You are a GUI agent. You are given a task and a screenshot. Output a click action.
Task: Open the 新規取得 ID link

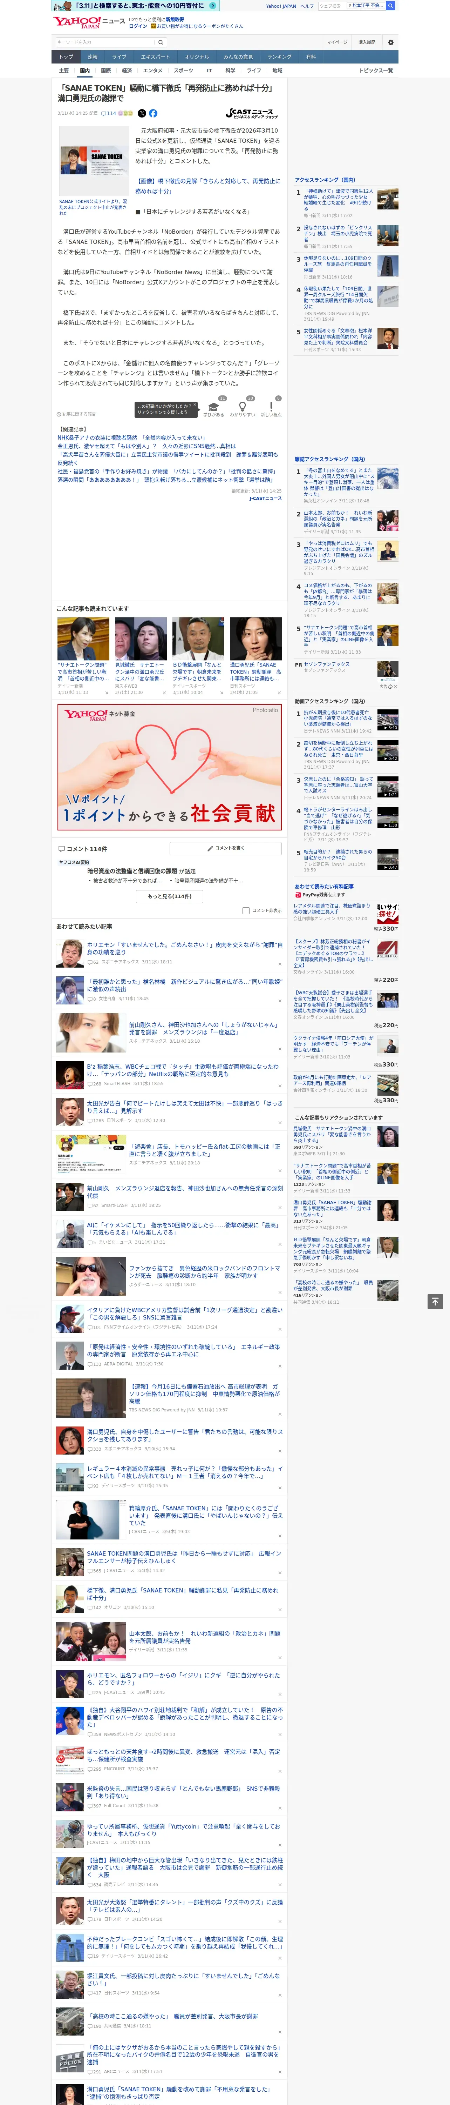175,20
